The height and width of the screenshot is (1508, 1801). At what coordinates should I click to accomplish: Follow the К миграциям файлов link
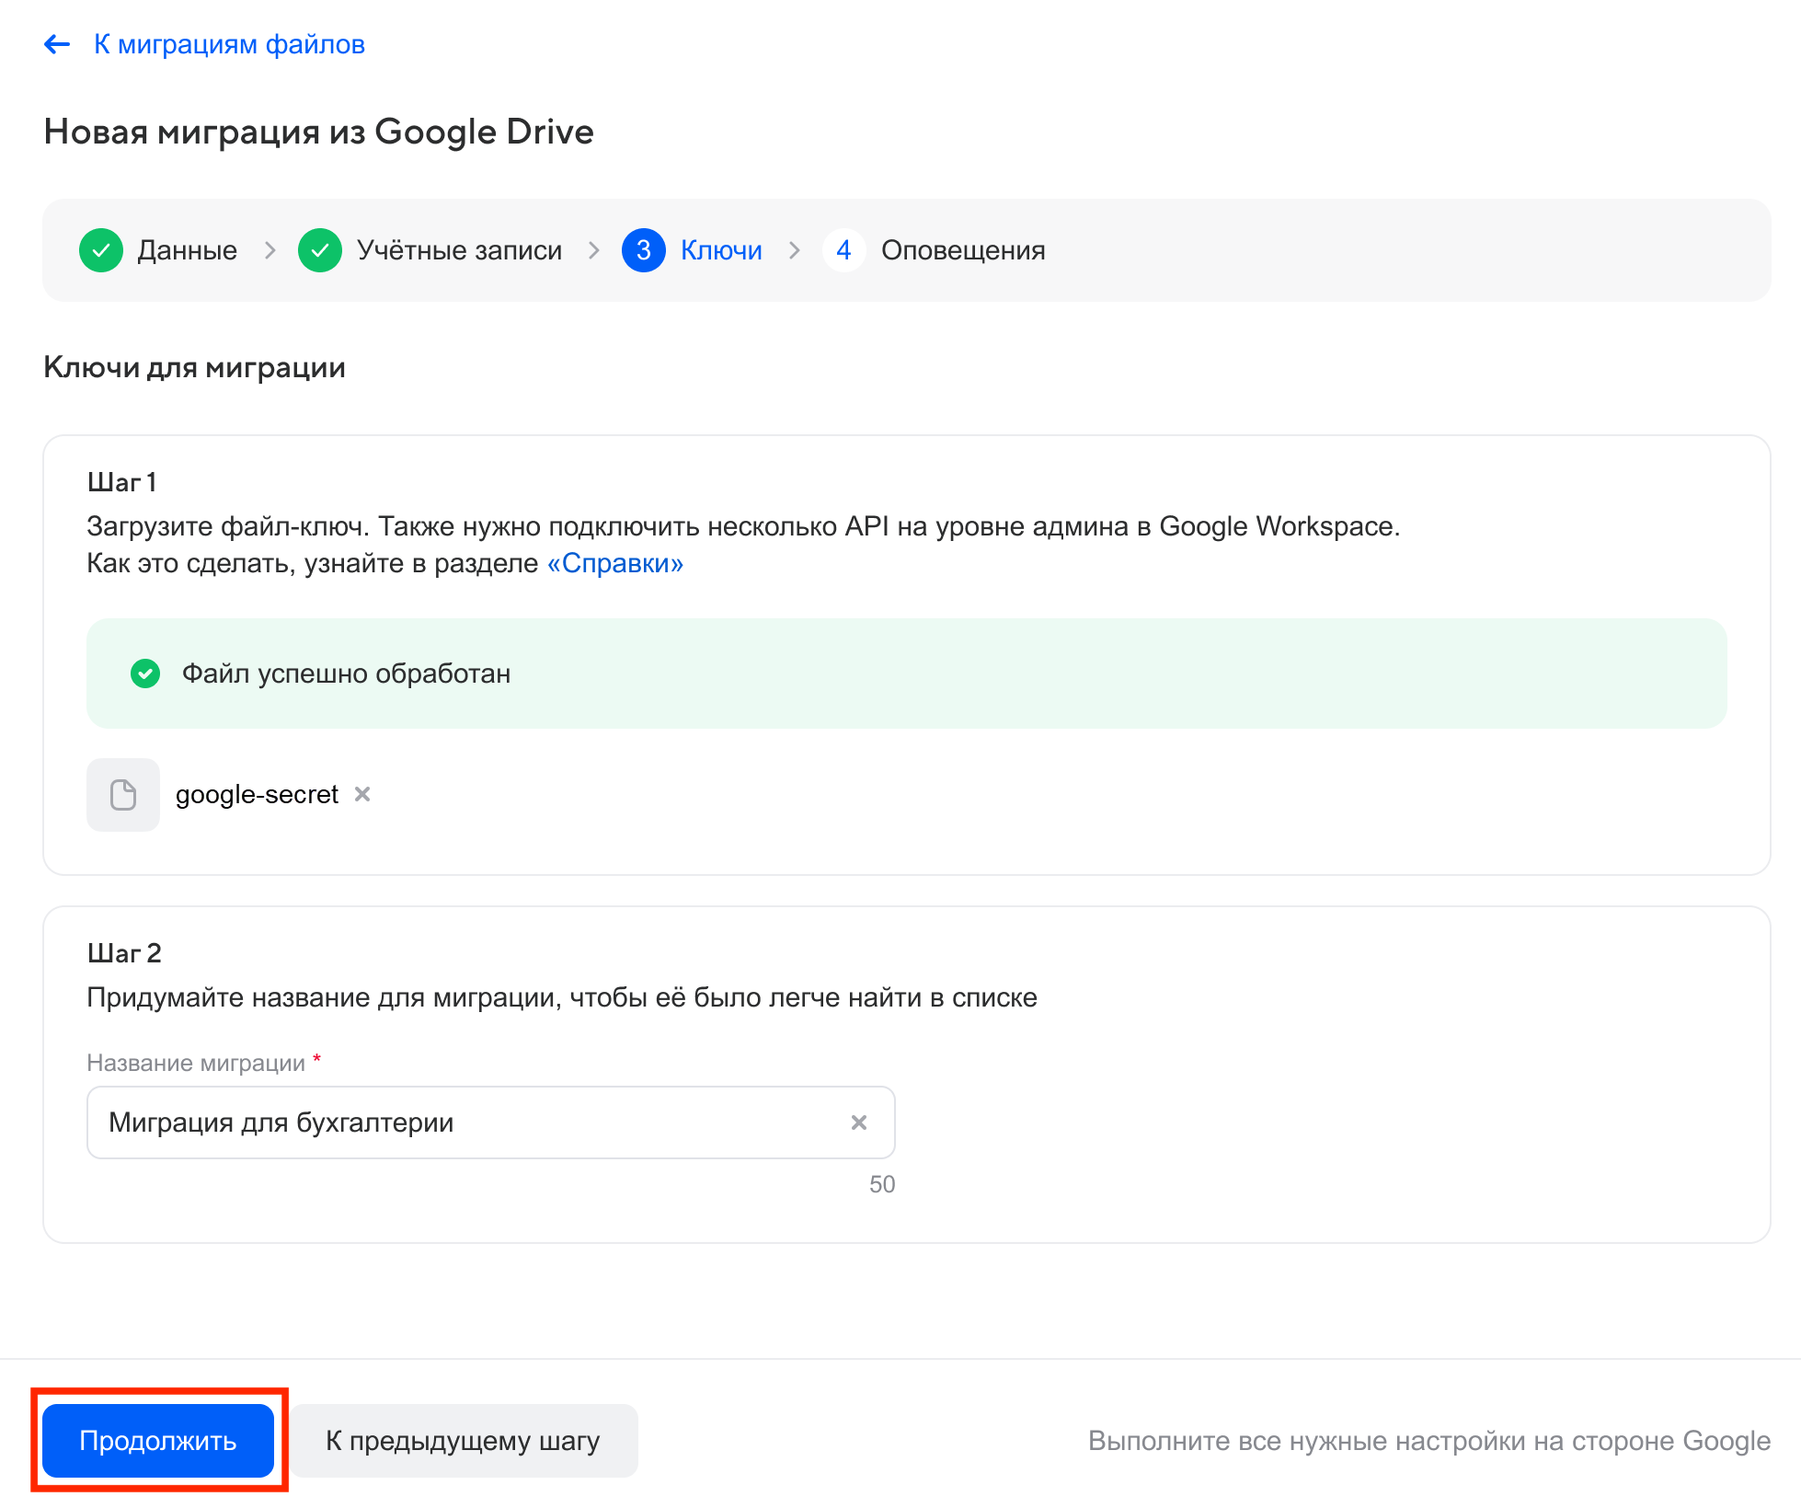click(229, 43)
